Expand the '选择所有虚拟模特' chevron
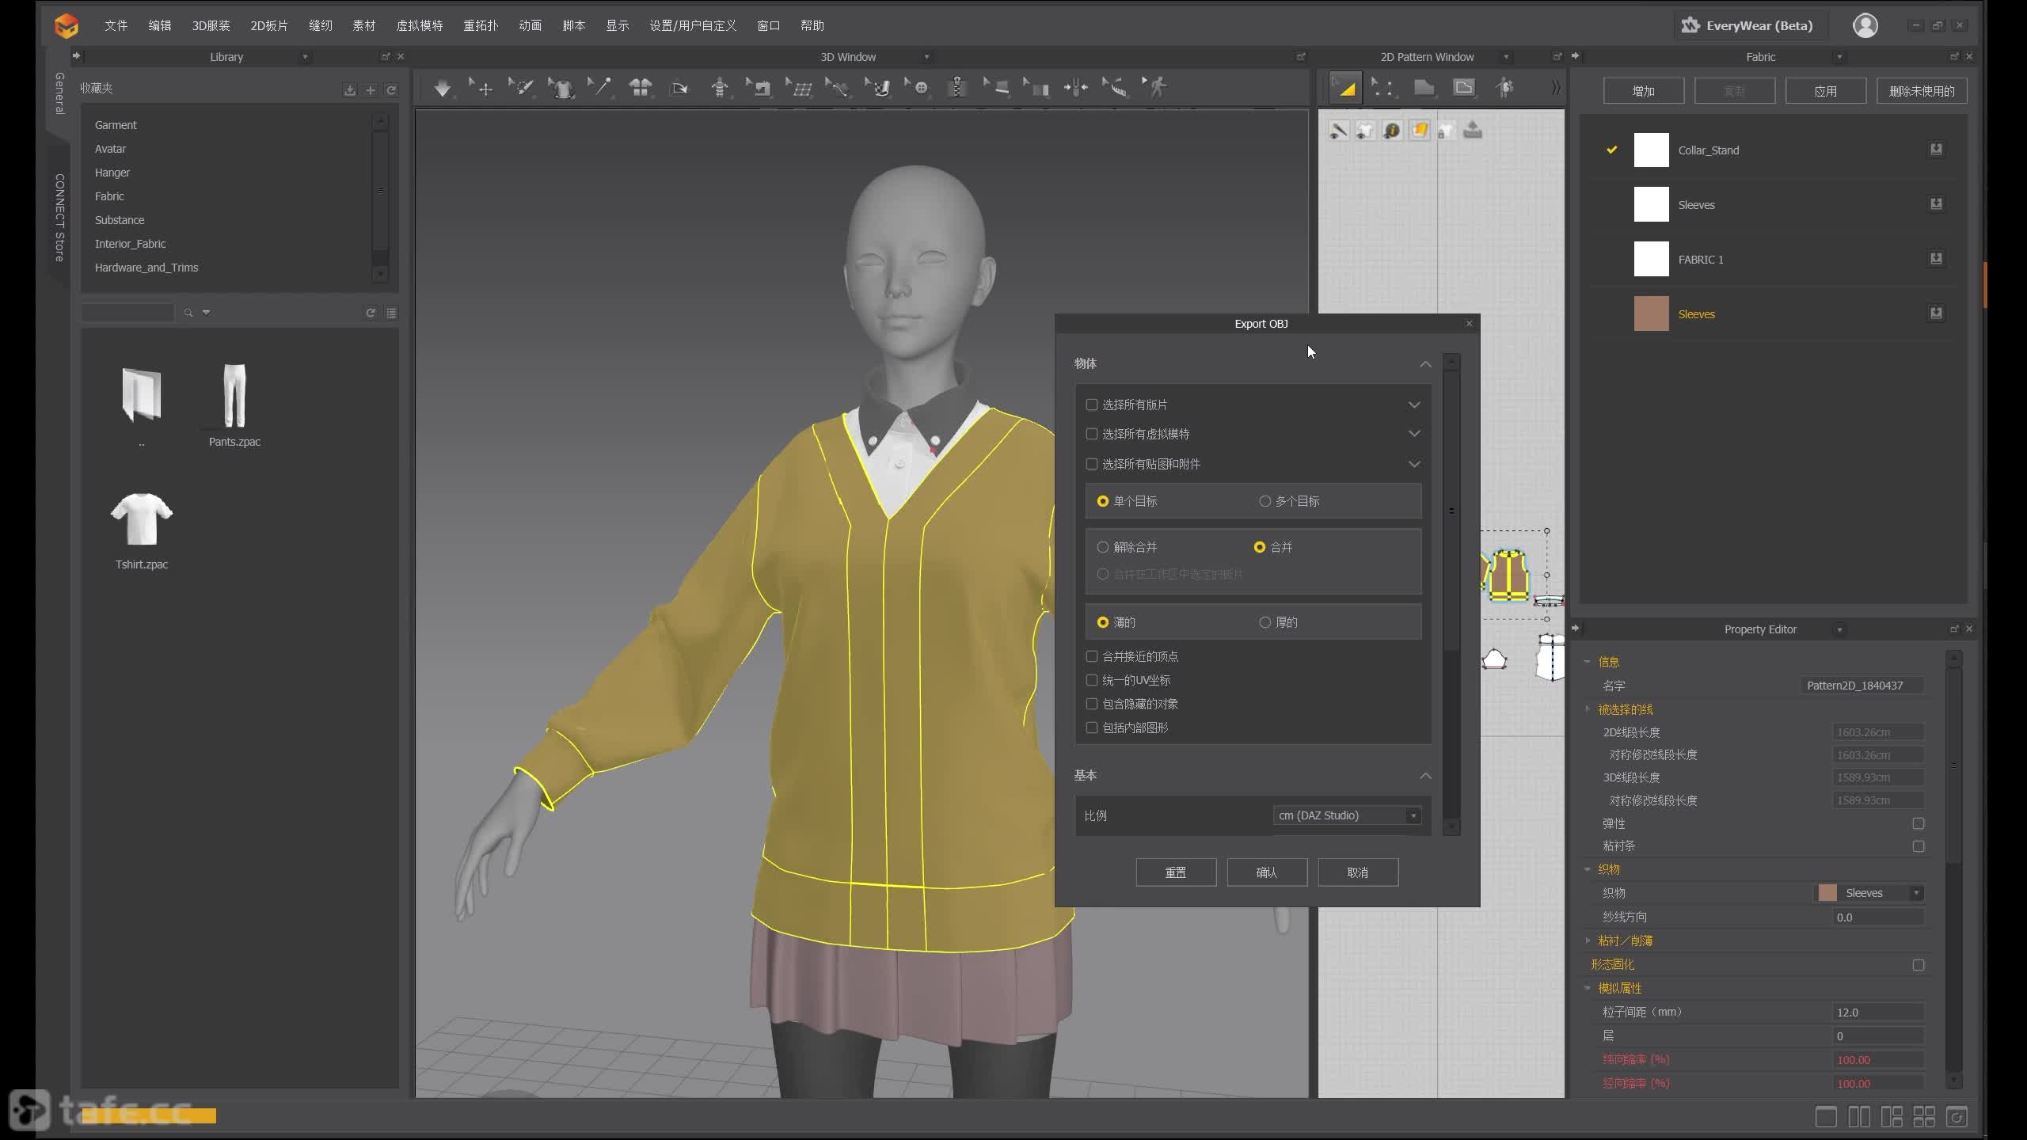The height and width of the screenshot is (1140, 2027). tap(1414, 434)
